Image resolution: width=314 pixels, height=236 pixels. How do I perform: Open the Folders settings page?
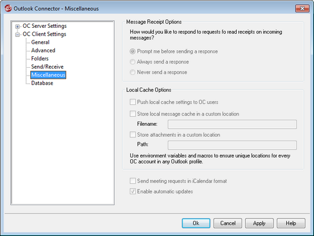(x=40, y=59)
